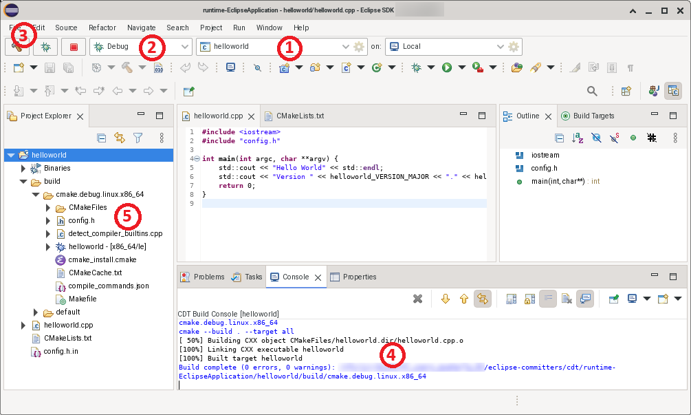Open Refactor menu
This screenshot has width=691, height=415.
(102, 28)
